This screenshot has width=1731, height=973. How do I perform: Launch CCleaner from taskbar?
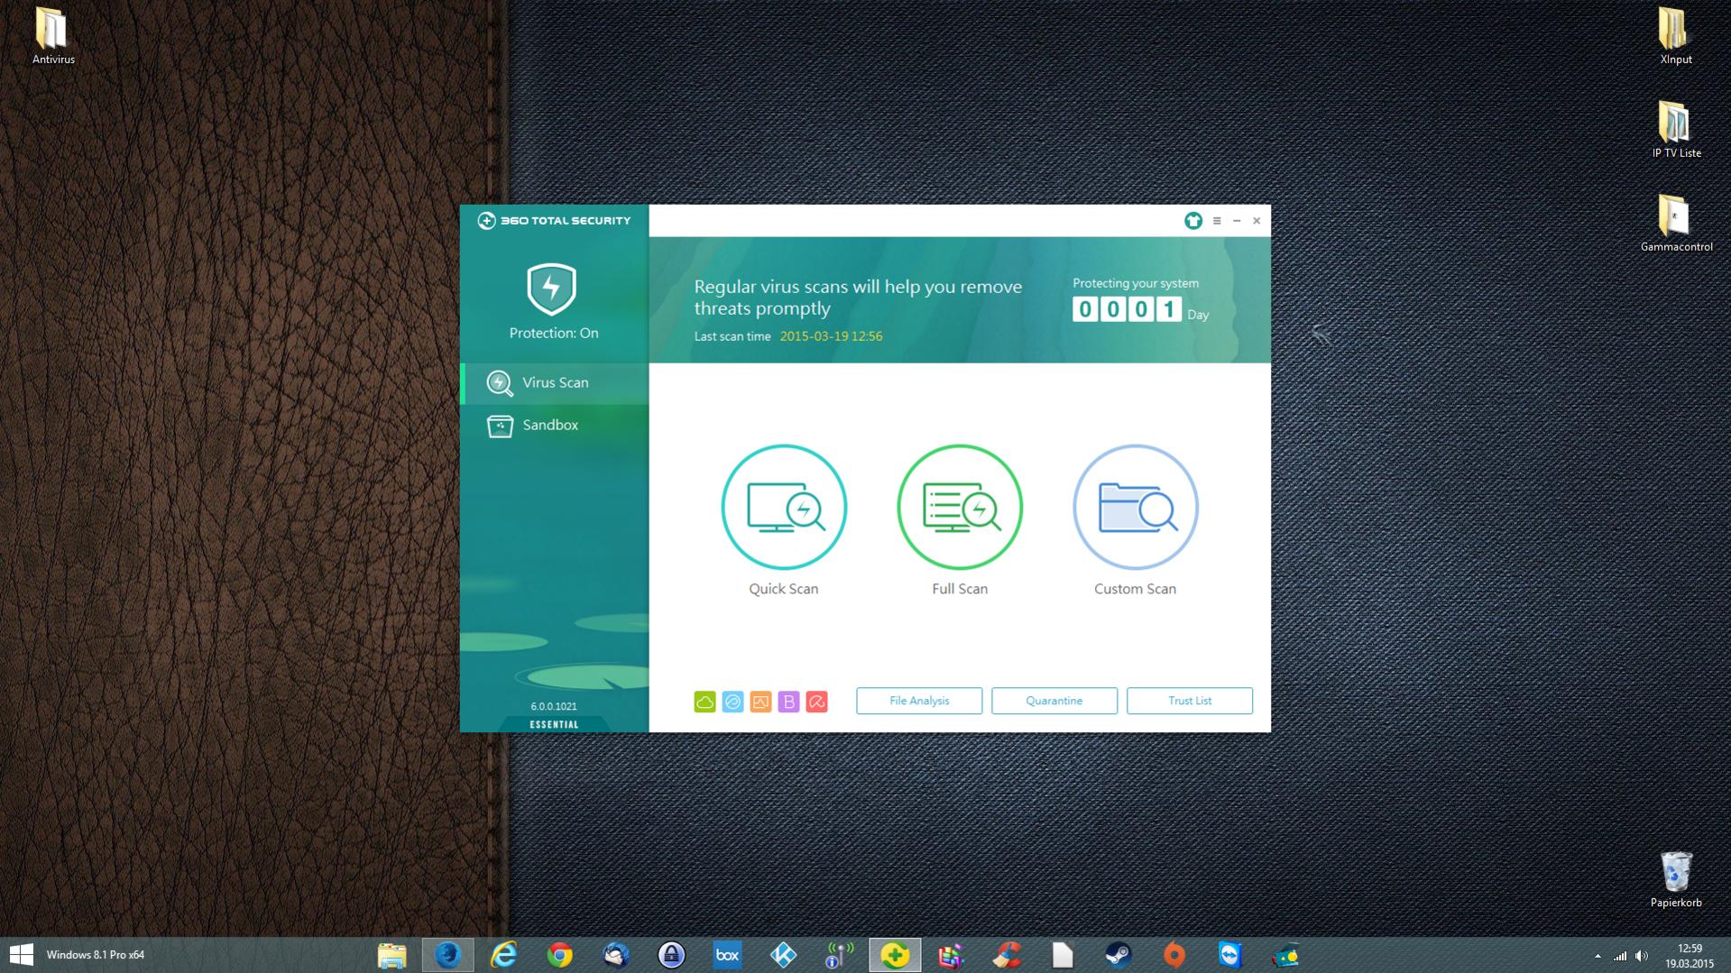[1007, 955]
